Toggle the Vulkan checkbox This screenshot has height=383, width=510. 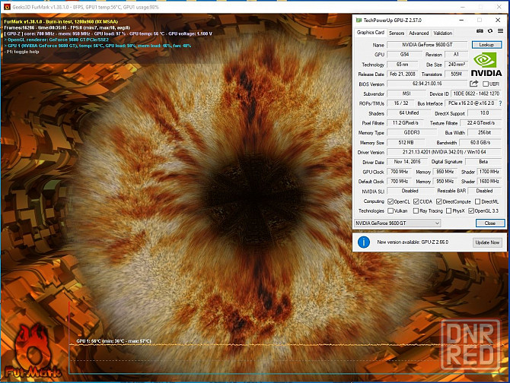pyautogui.click(x=390, y=210)
